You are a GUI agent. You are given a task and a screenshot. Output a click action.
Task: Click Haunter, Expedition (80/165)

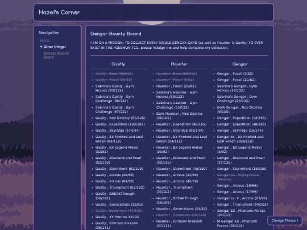pyautogui.click(x=181, y=124)
